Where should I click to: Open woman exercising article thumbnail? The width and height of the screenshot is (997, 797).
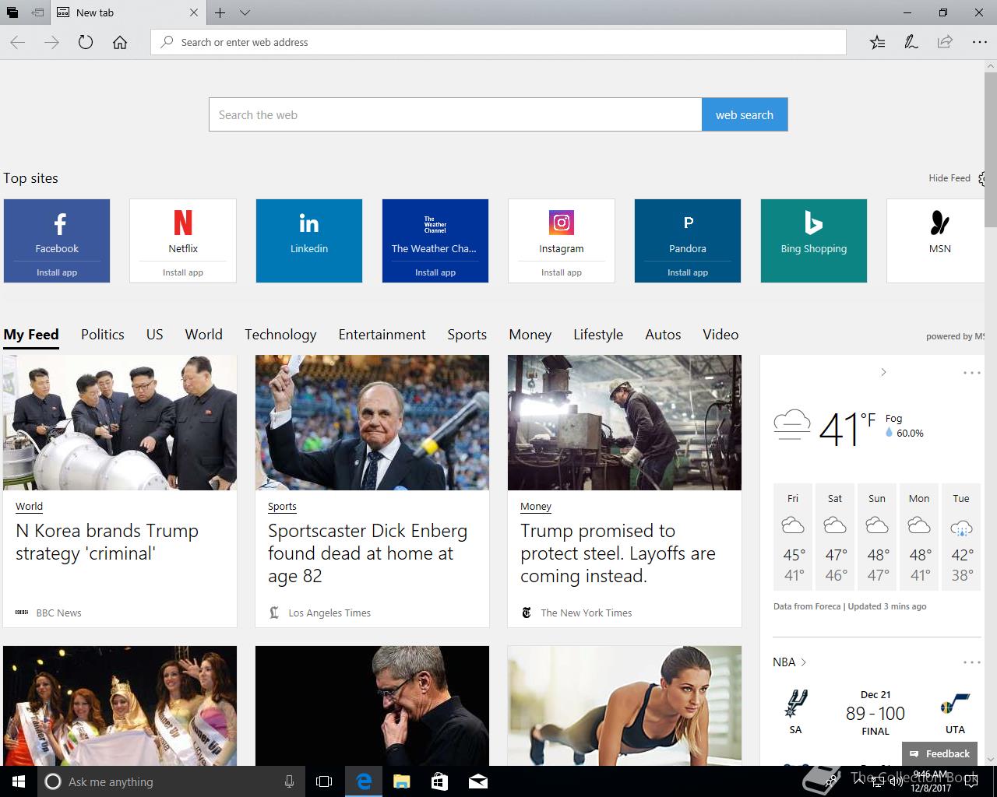tap(625, 706)
